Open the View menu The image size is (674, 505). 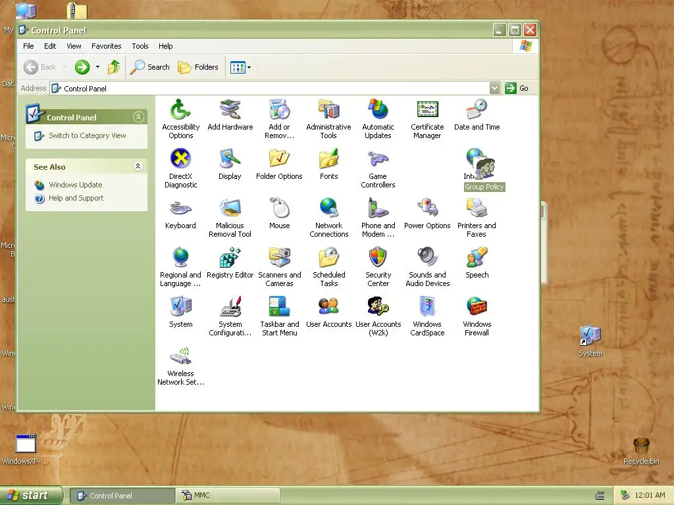click(x=74, y=46)
